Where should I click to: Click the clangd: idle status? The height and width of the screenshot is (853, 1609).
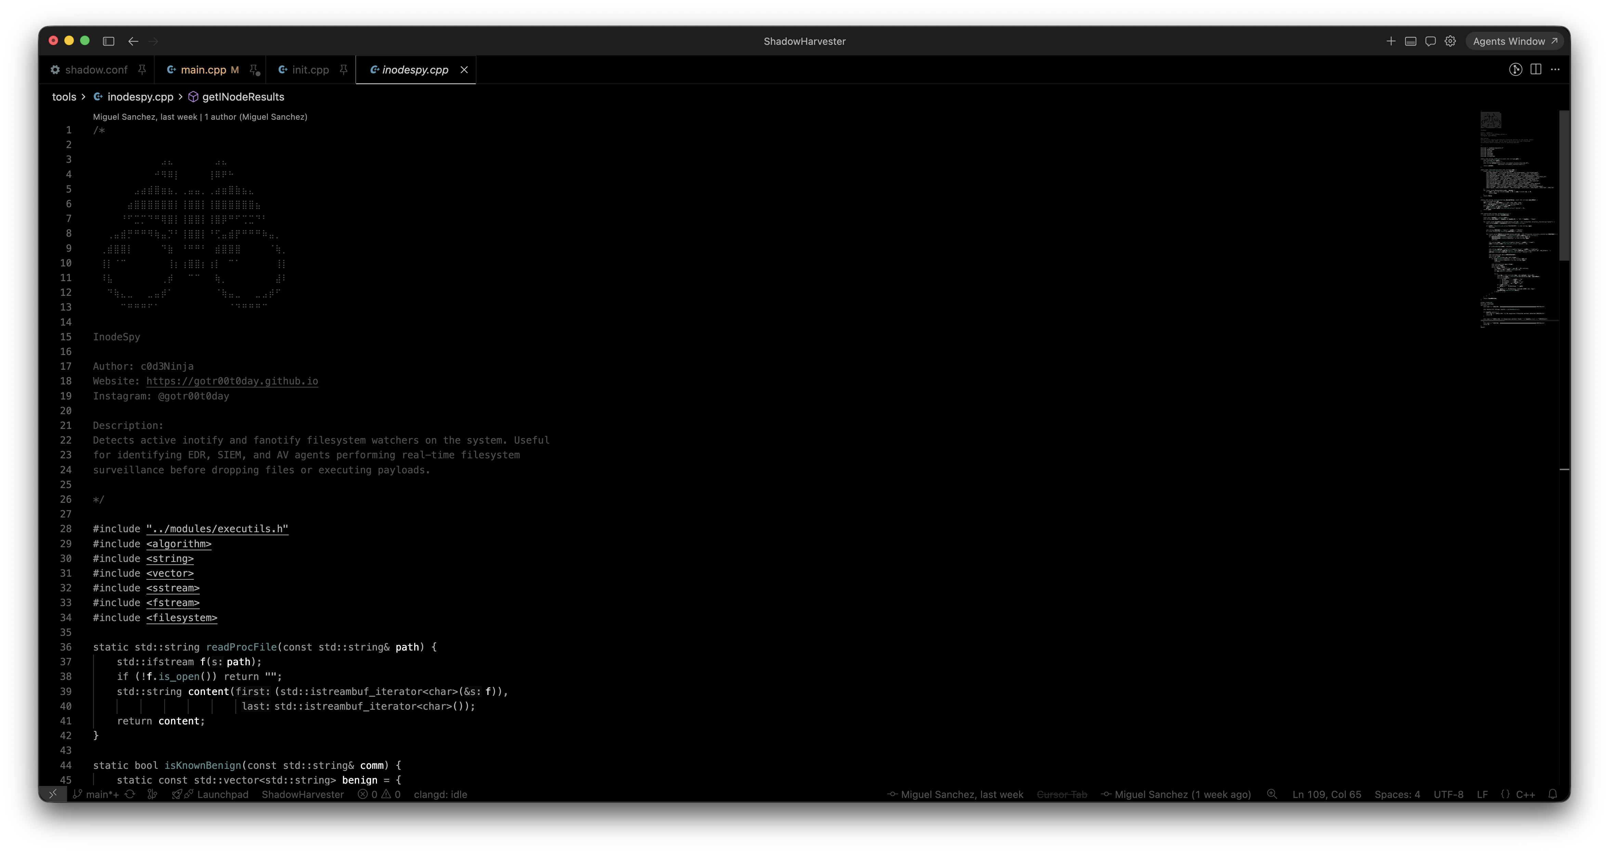coord(440,794)
